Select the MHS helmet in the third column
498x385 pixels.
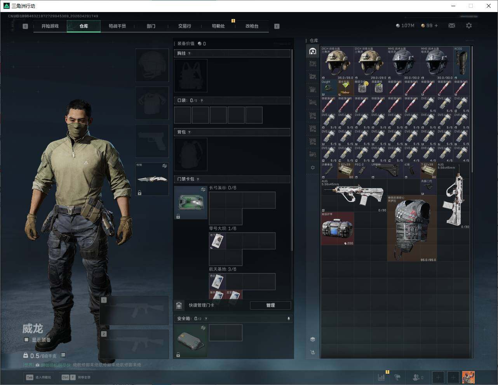[403, 63]
